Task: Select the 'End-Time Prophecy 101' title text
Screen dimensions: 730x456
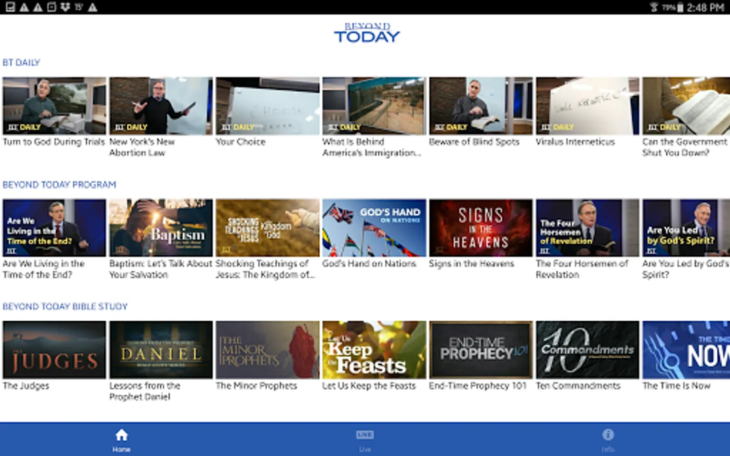Action: [x=478, y=386]
